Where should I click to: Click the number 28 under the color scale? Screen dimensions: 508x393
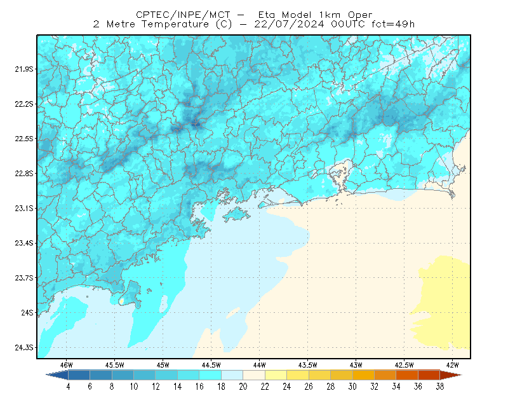[x=330, y=387]
